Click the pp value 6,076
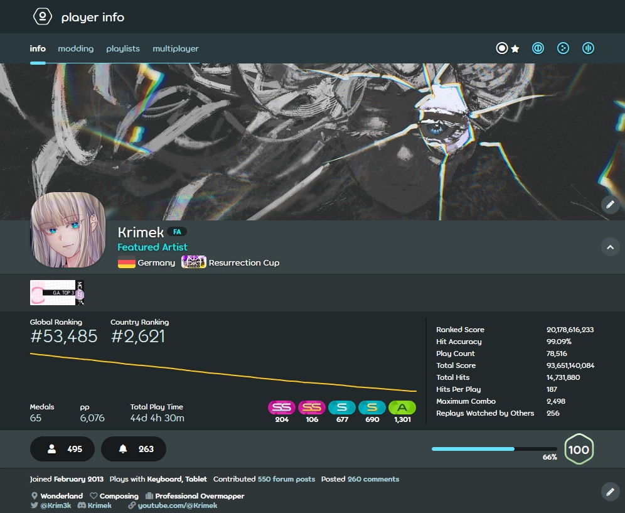The width and height of the screenshot is (625, 513). point(92,418)
